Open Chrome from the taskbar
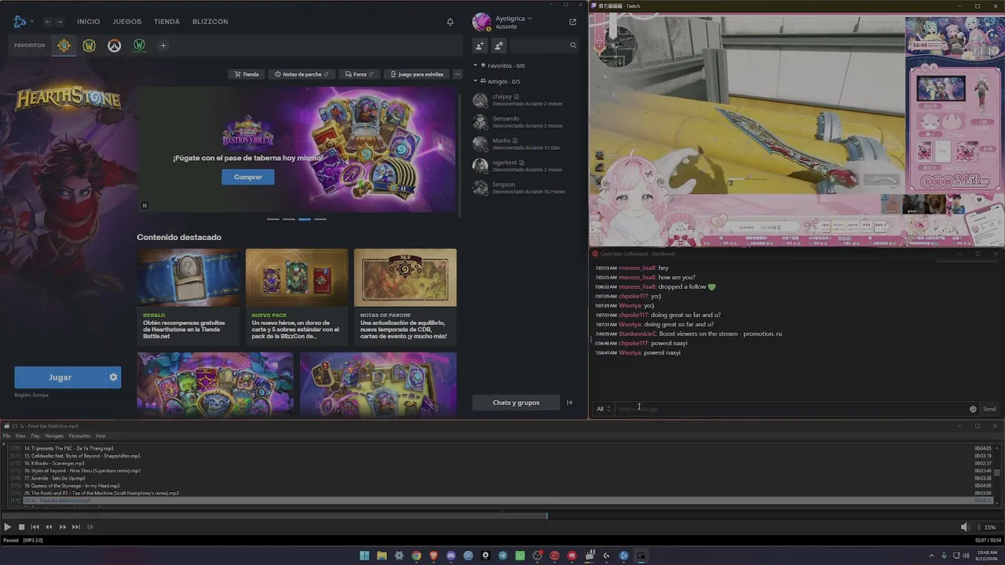The width and height of the screenshot is (1005, 565). [x=416, y=556]
